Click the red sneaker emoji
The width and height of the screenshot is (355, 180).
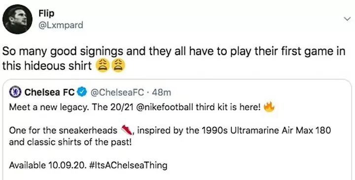click(127, 130)
